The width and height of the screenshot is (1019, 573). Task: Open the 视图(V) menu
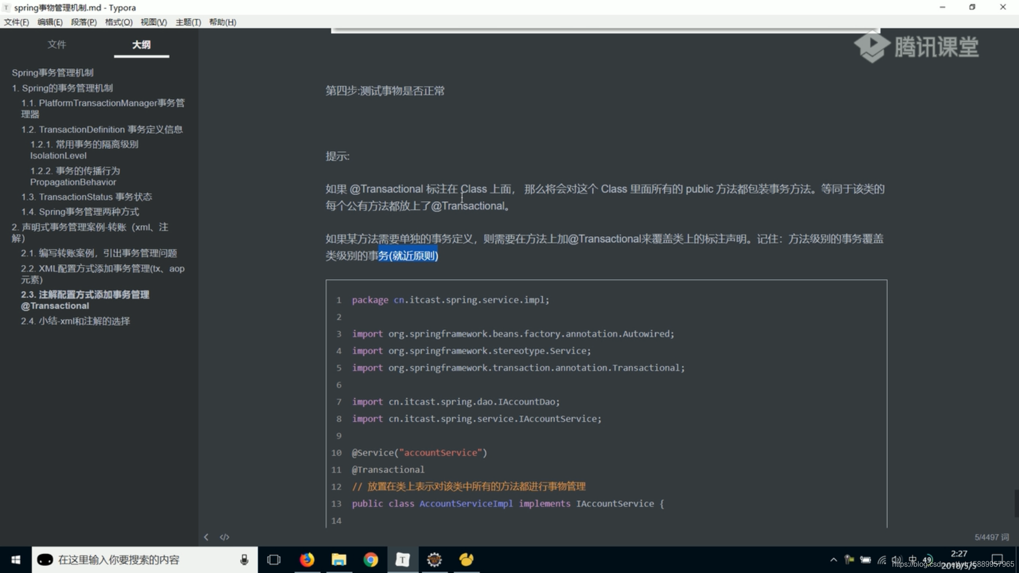154,22
